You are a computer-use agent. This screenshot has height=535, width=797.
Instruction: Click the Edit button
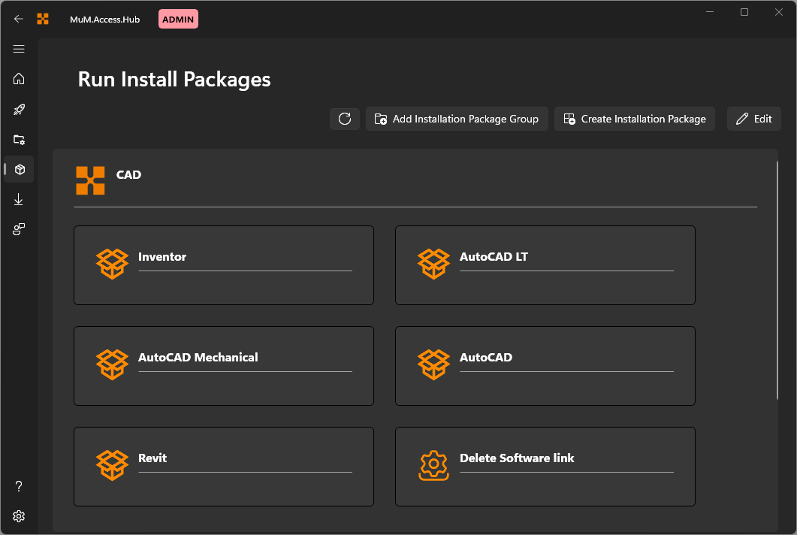click(753, 119)
